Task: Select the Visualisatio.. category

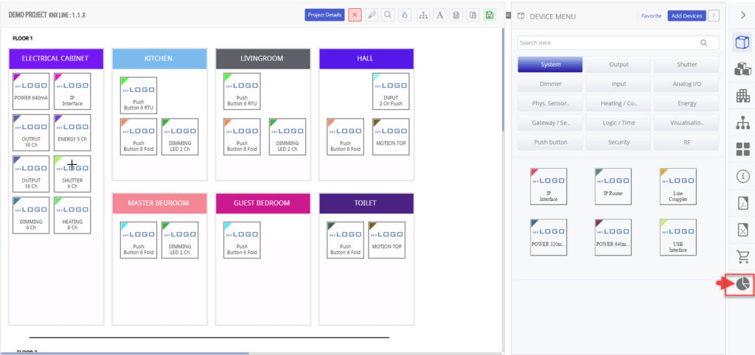Action: [x=686, y=123]
